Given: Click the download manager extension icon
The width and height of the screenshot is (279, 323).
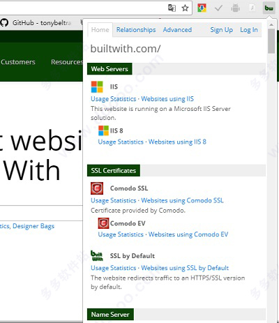Looking at the screenshot, I should [202, 8].
